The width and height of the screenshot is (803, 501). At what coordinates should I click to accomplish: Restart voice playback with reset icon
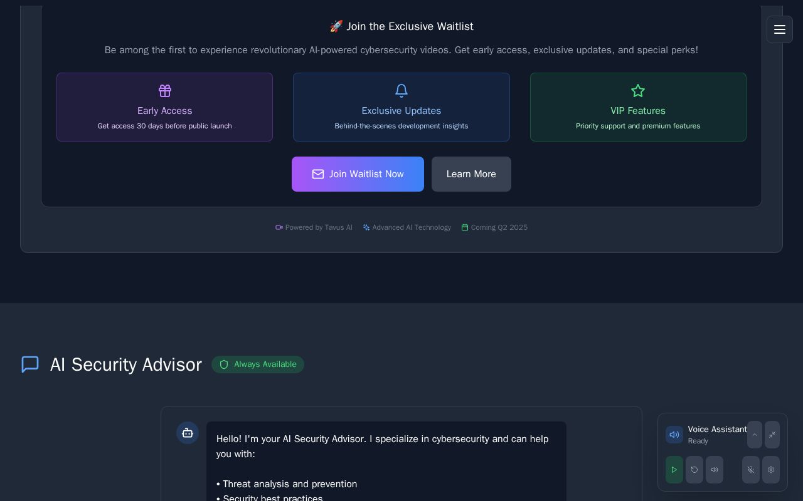pos(694,470)
